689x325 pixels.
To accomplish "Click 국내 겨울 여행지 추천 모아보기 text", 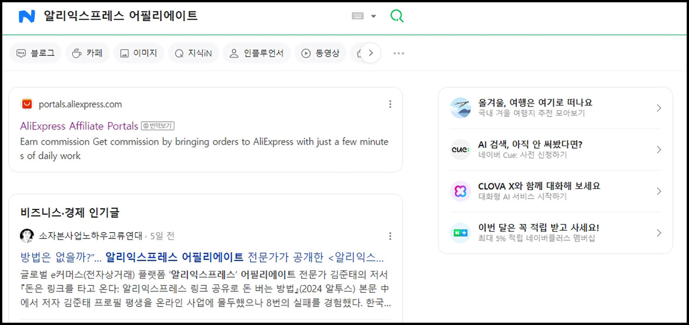I will pyautogui.click(x=531, y=113).
